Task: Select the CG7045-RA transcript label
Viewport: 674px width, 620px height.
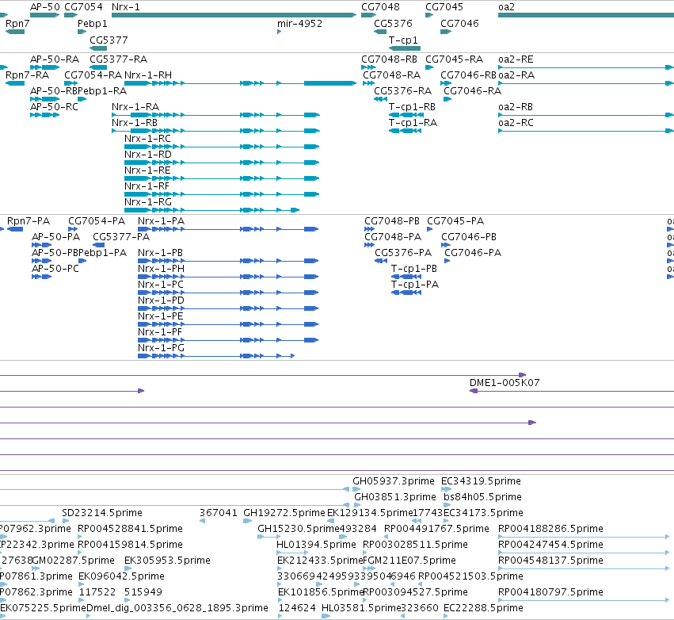Action: [x=455, y=59]
